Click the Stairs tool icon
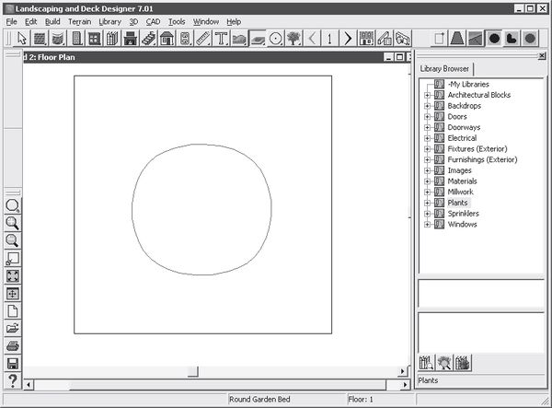This screenshot has width=552, height=408. point(147,39)
